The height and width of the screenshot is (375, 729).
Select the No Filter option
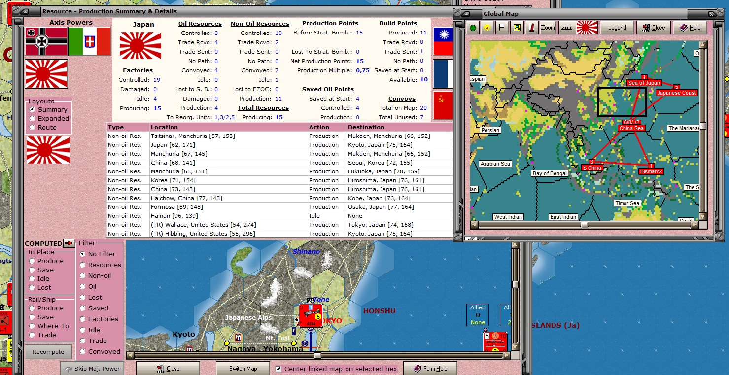pos(98,254)
